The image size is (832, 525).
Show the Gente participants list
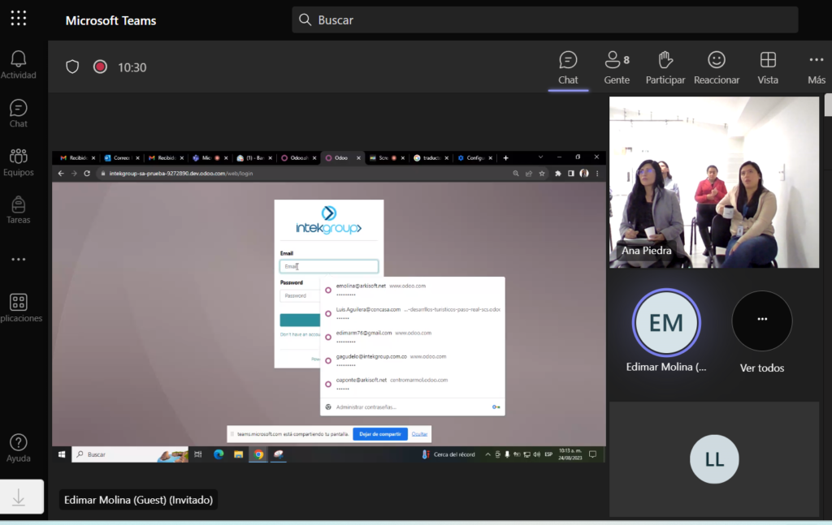(617, 68)
